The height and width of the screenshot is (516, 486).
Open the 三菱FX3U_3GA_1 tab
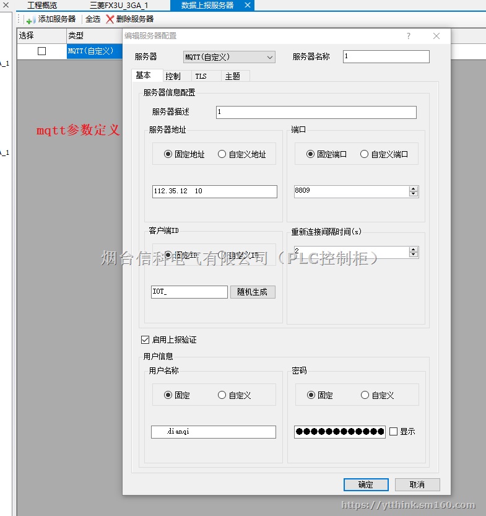point(119,5)
